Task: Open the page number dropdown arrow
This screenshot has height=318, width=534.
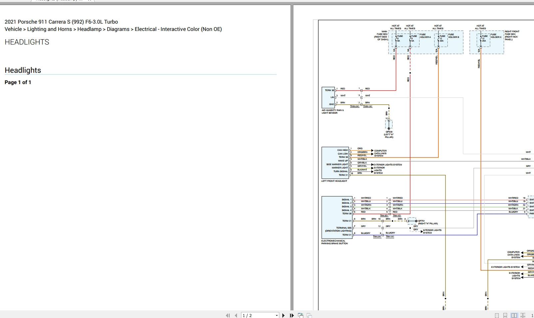Action: (x=277, y=315)
